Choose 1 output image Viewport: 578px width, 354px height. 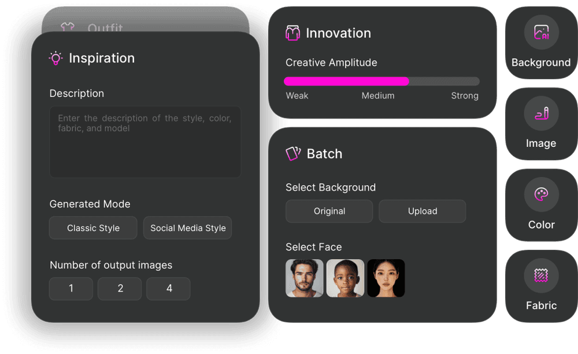pos(71,289)
